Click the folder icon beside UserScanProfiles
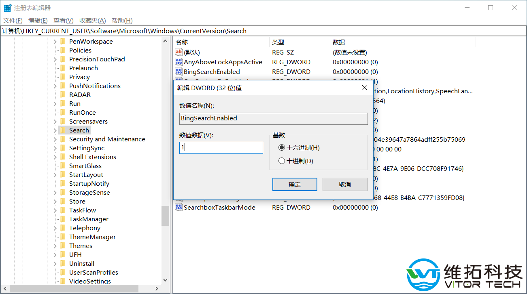 pyautogui.click(x=63, y=272)
